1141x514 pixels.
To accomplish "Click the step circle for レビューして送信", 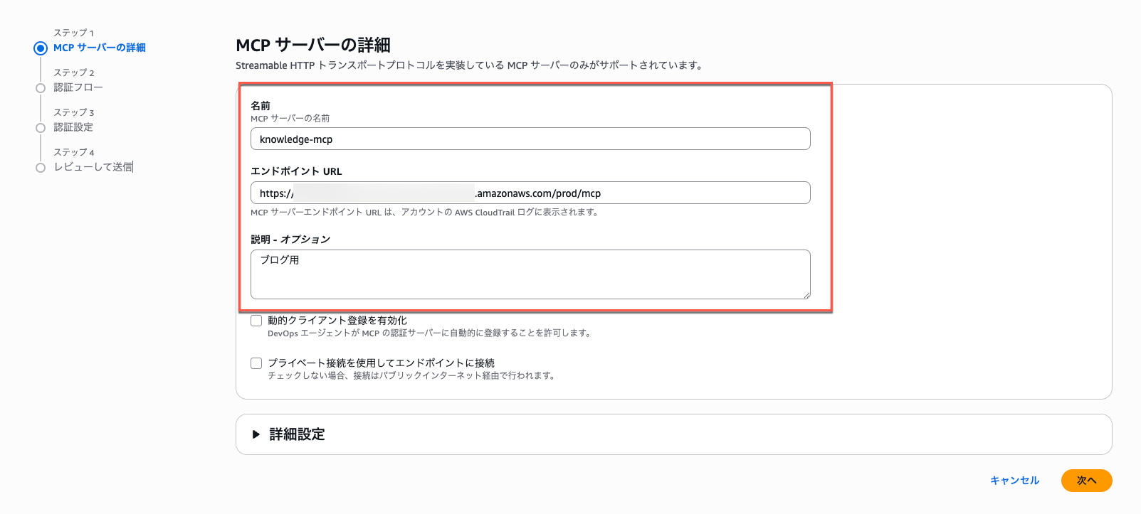I will (x=41, y=167).
